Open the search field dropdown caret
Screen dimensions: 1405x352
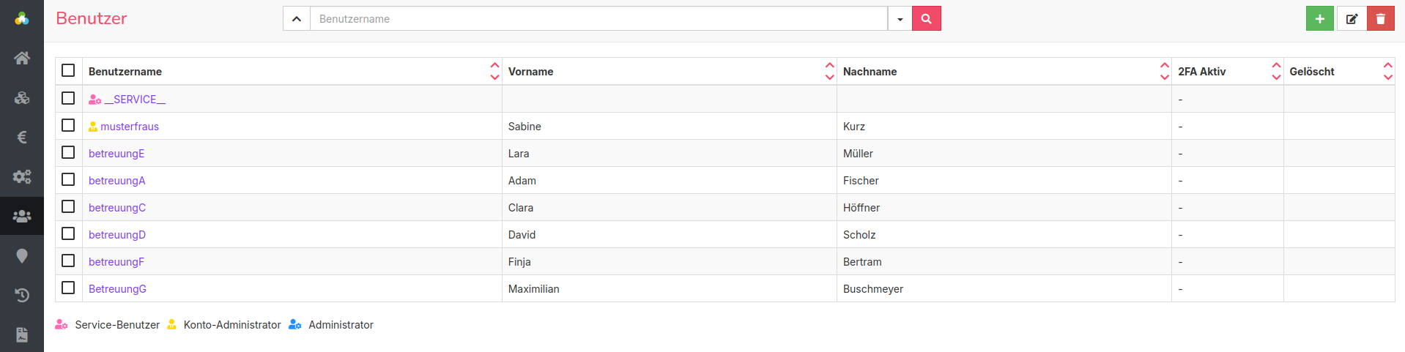coord(900,18)
